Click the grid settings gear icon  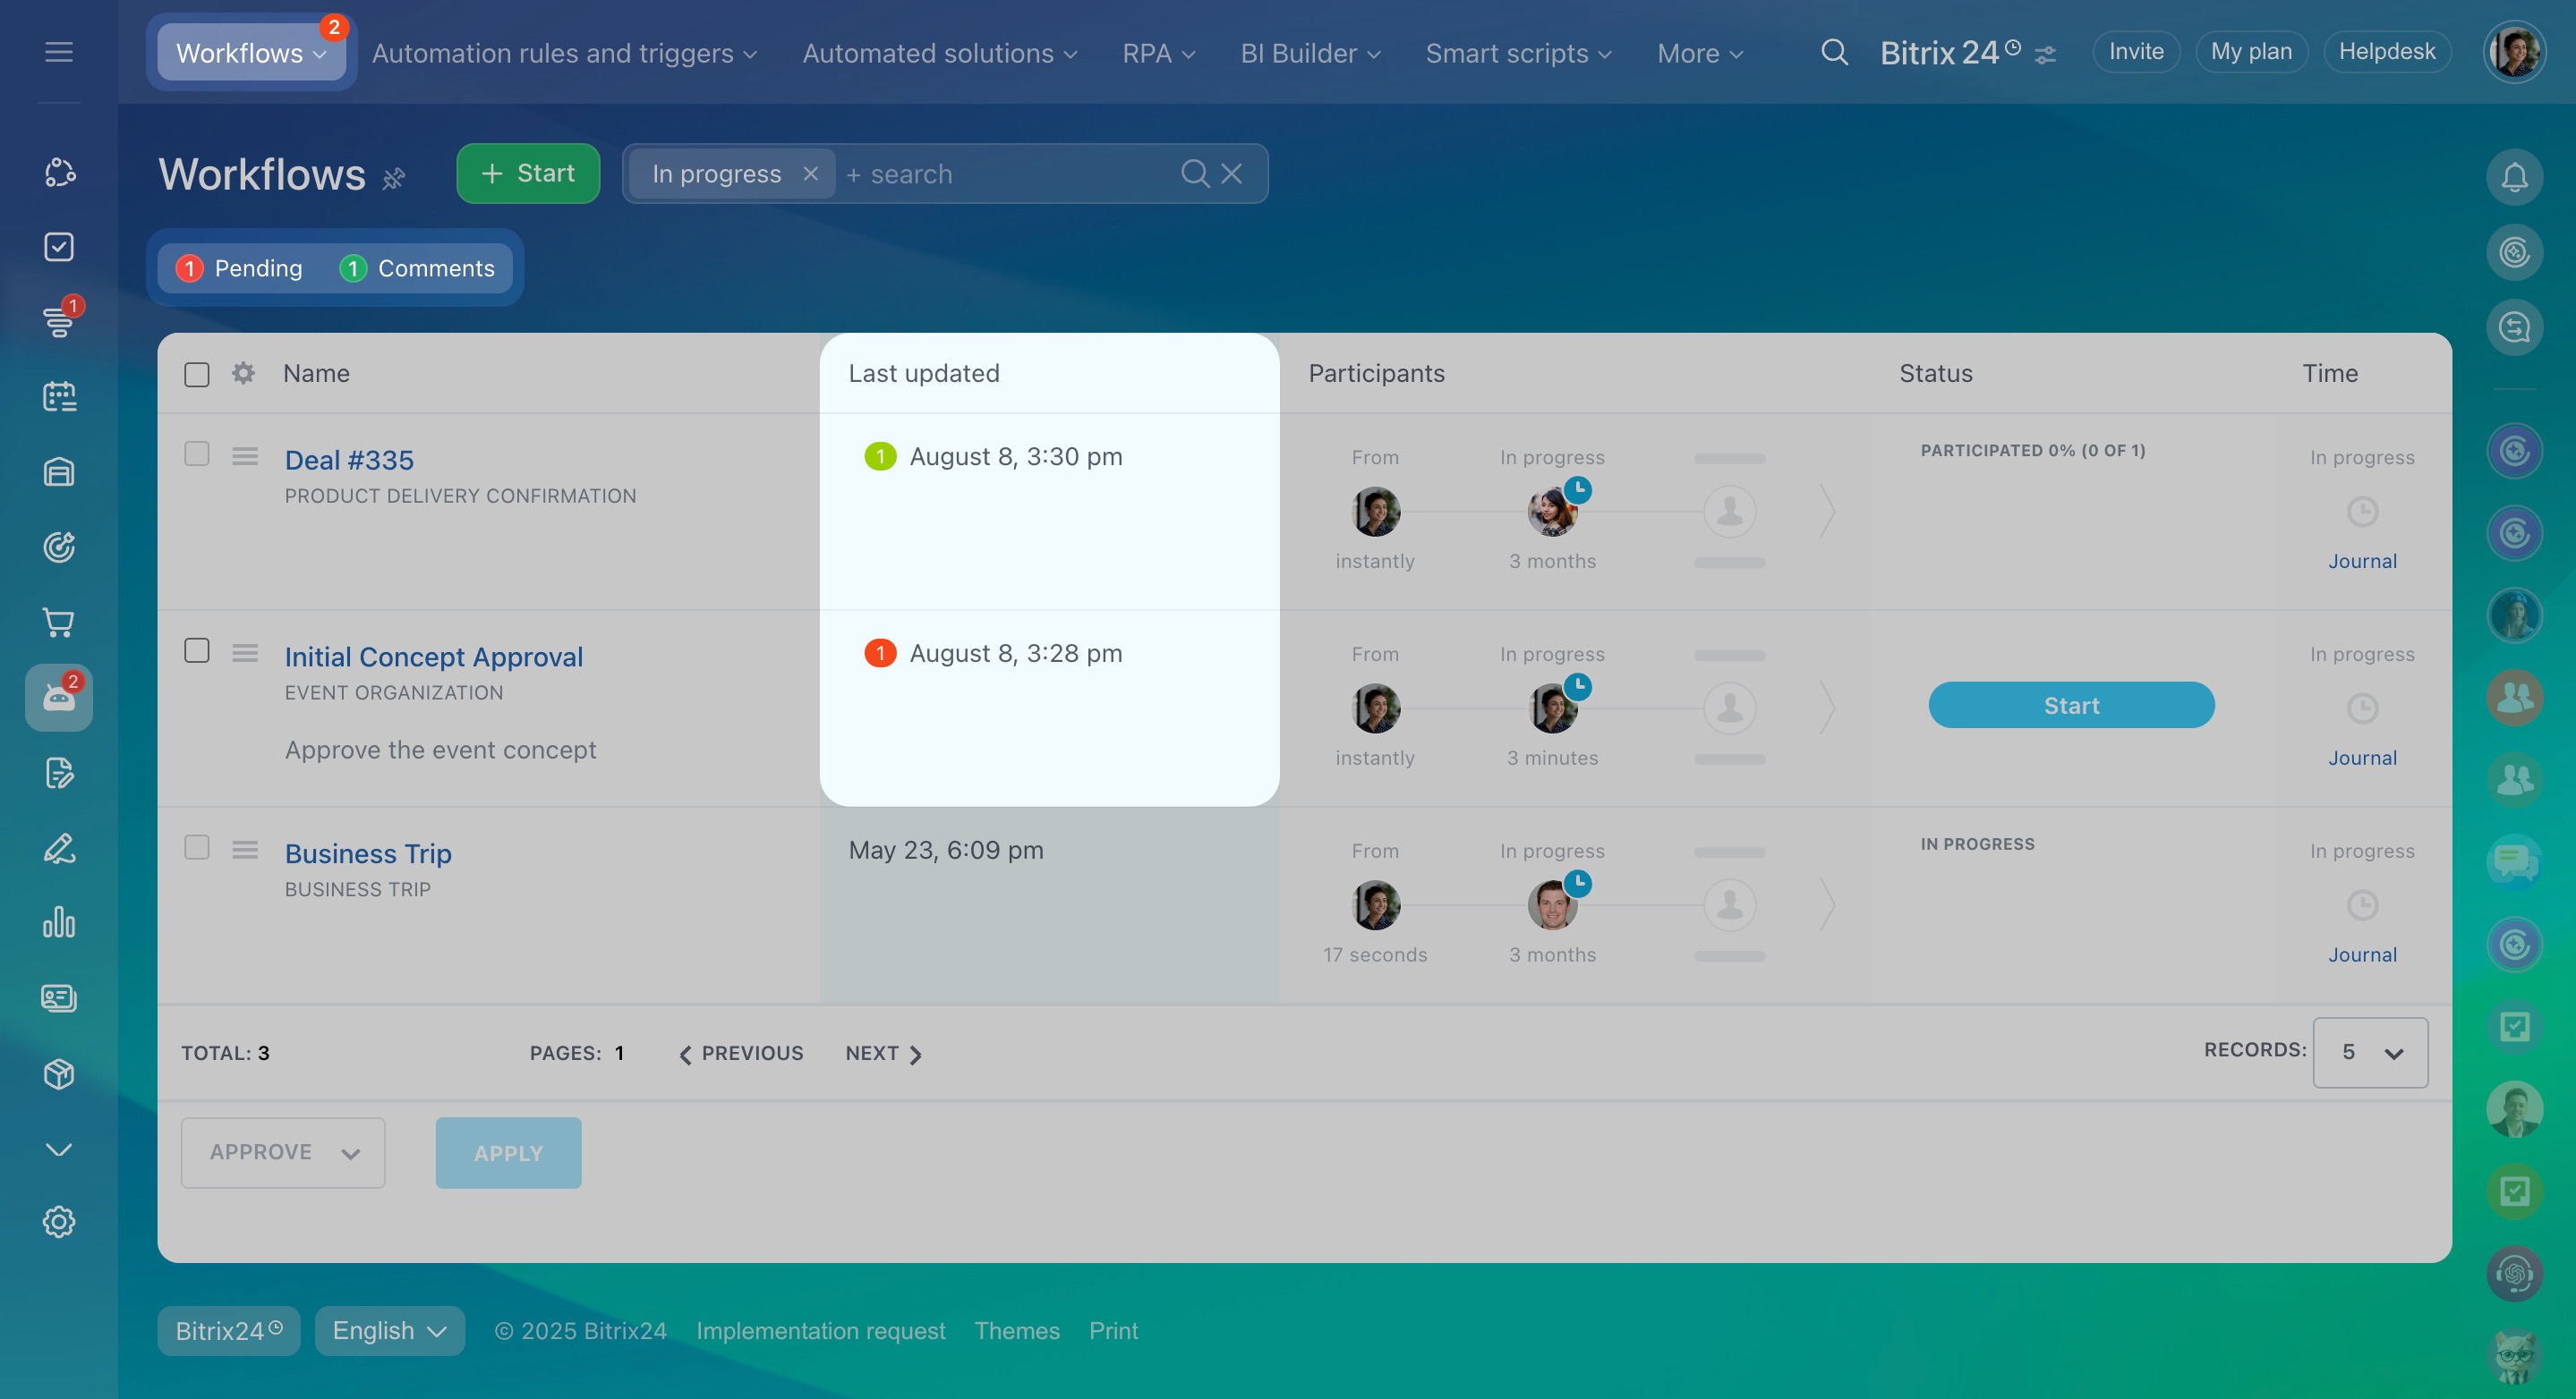[243, 374]
